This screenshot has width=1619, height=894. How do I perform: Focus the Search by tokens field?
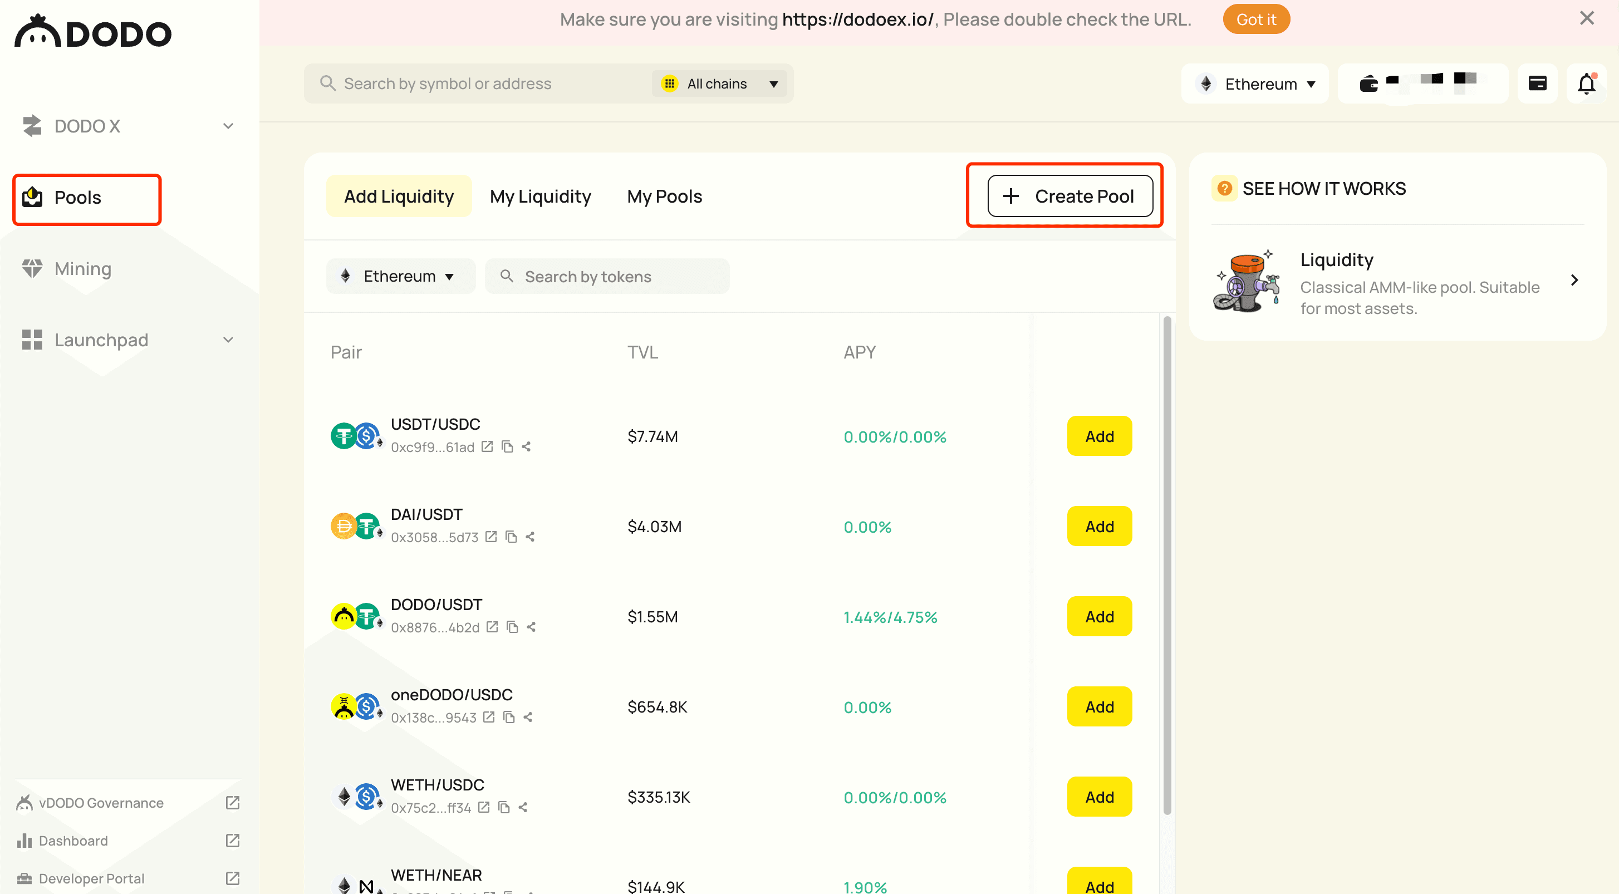[x=606, y=277]
